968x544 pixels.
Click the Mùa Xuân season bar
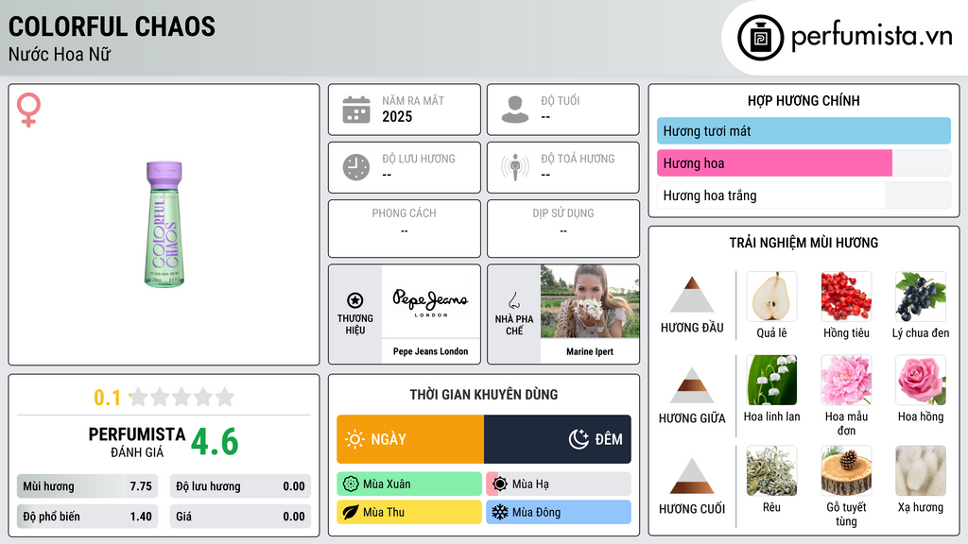point(409,484)
